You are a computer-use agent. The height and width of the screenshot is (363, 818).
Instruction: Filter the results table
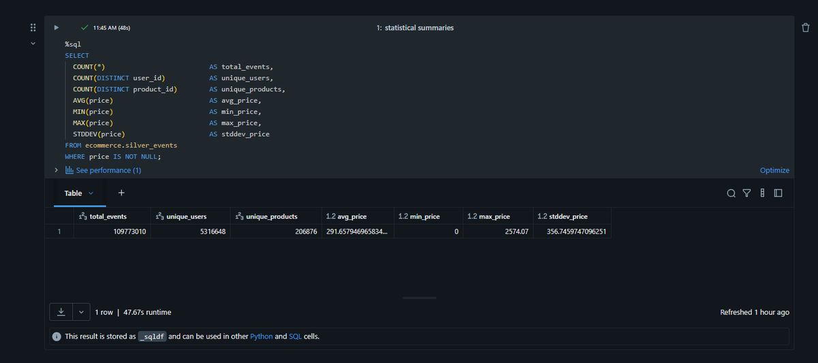coord(746,193)
